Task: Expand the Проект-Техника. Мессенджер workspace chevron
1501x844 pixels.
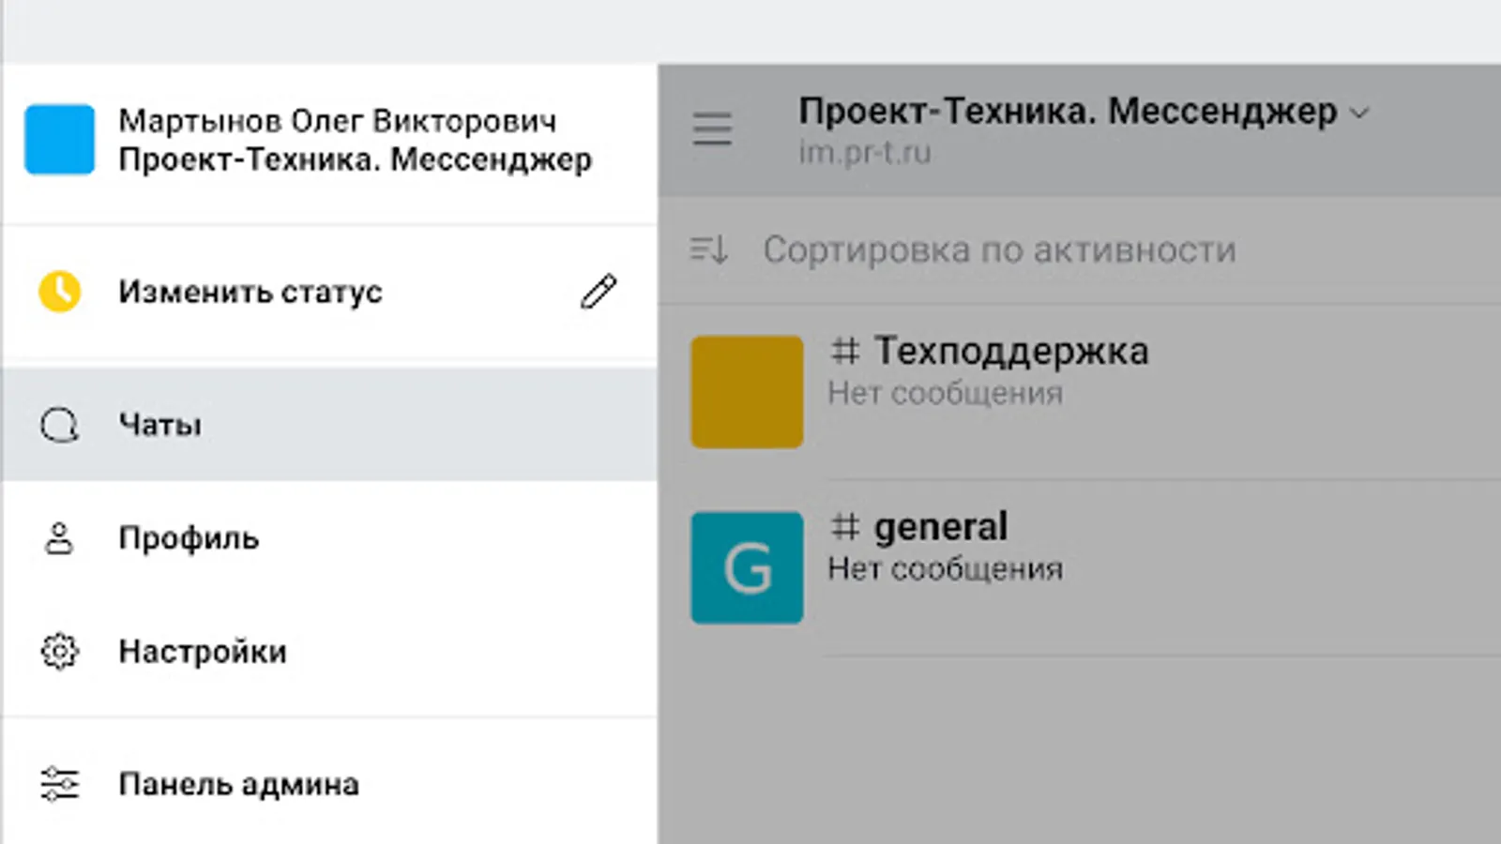Action: (x=1359, y=113)
